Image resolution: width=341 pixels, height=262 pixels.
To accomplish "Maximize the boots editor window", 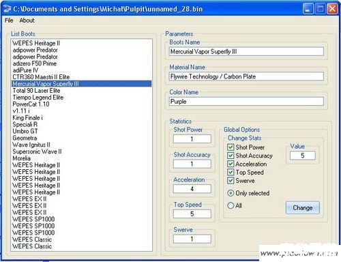I will (320, 9).
